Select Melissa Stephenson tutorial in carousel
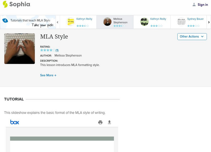211x152 pixels. pos(115,22)
